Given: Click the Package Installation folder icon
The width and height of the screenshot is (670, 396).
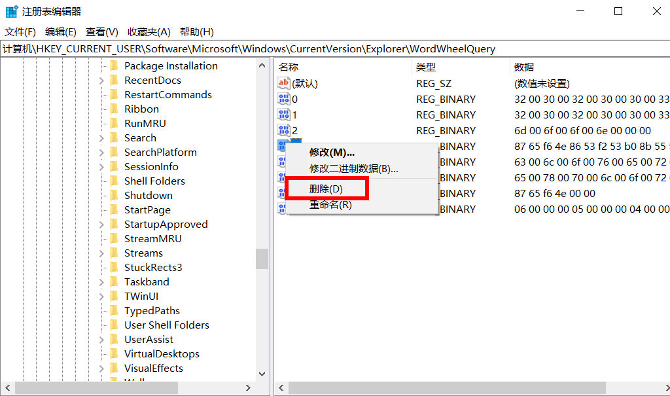Looking at the screenshot, I should (114, 65).
